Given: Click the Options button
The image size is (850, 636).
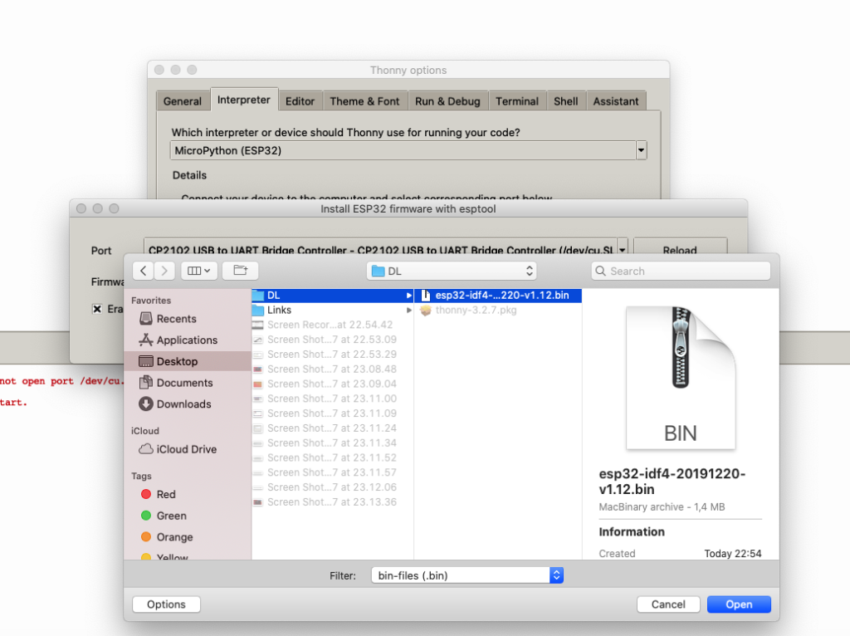Looking at the screenshot, I should [166, 604].
